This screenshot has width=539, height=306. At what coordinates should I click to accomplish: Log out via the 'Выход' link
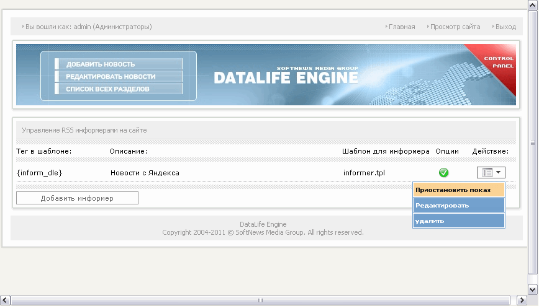click(505, 27)
